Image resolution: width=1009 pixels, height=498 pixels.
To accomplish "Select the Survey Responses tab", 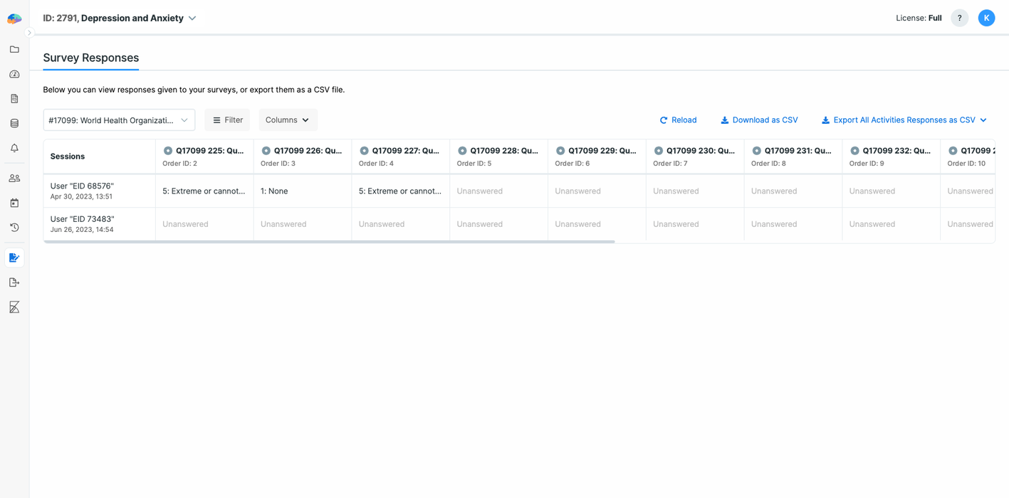I will (91, 58).
